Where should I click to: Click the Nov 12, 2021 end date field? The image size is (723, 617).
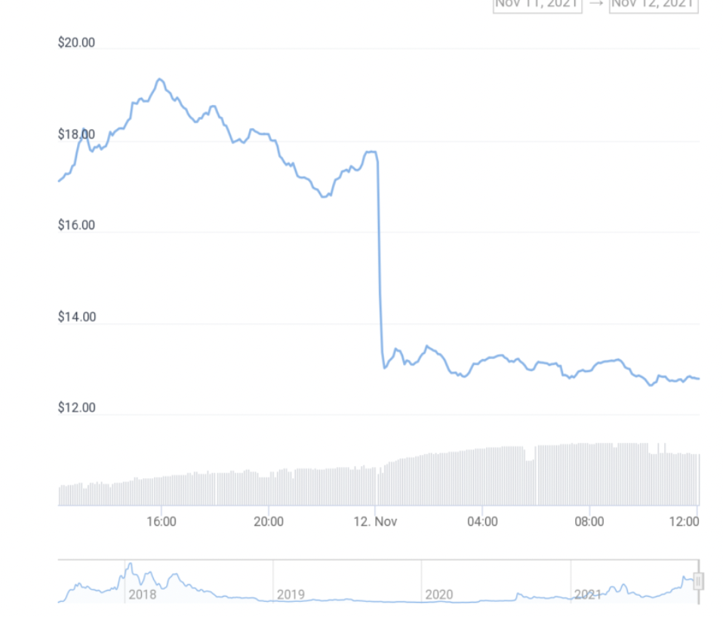pos(654,5)
